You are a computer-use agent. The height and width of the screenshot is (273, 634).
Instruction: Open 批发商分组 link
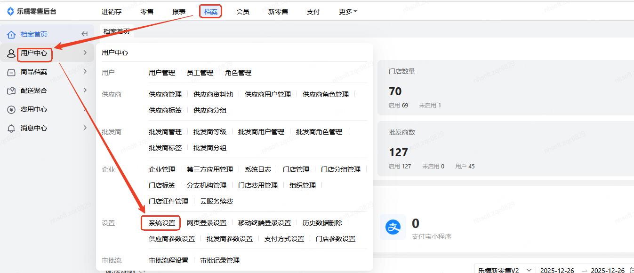[210, 148]
